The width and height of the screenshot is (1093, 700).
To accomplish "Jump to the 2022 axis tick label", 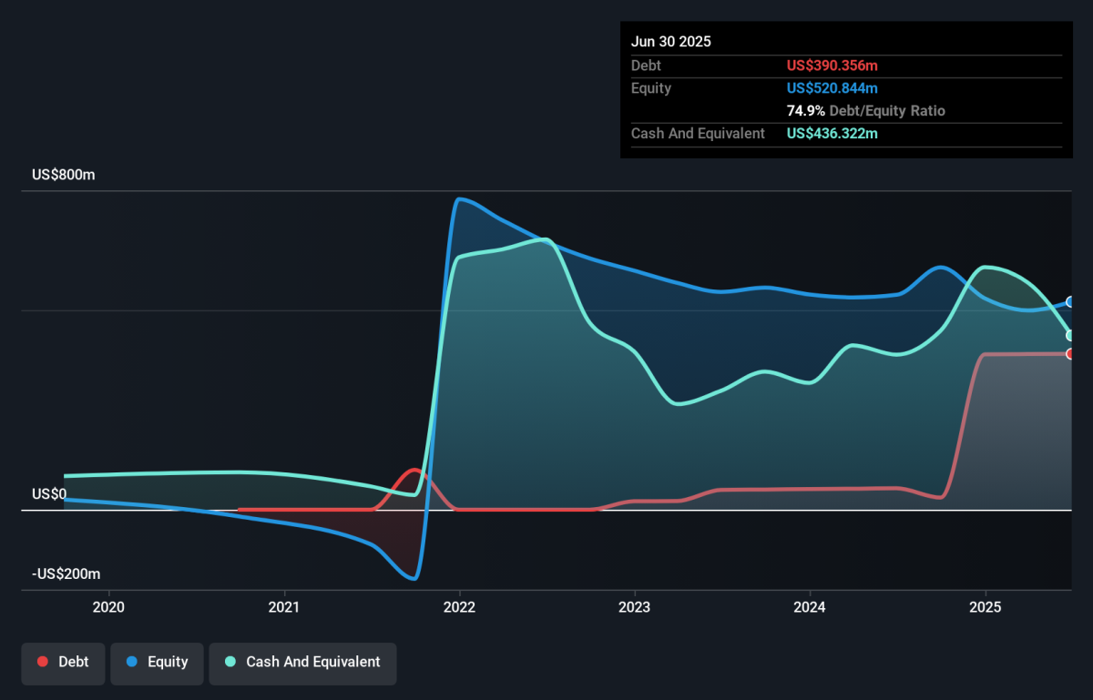I will [x=459, y=606].
